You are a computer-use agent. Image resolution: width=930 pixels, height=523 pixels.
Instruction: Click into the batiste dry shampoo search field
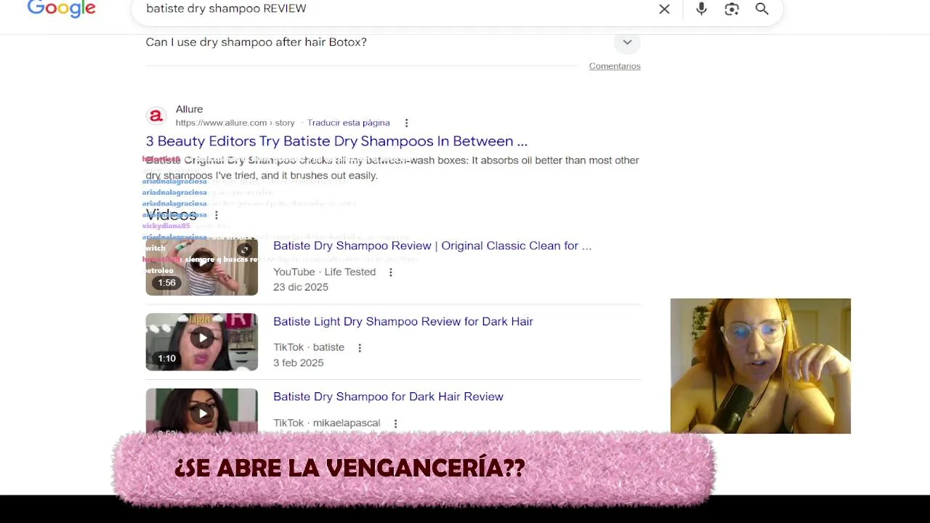pyautogui.click(x=392, y=9)
